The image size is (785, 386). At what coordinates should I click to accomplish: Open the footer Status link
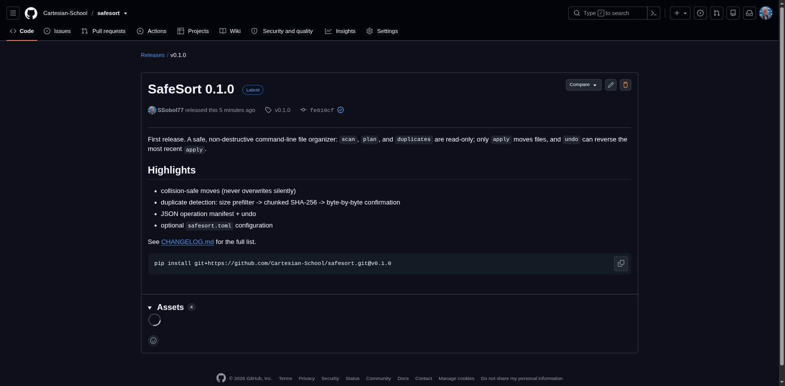(x=352, y=378)
